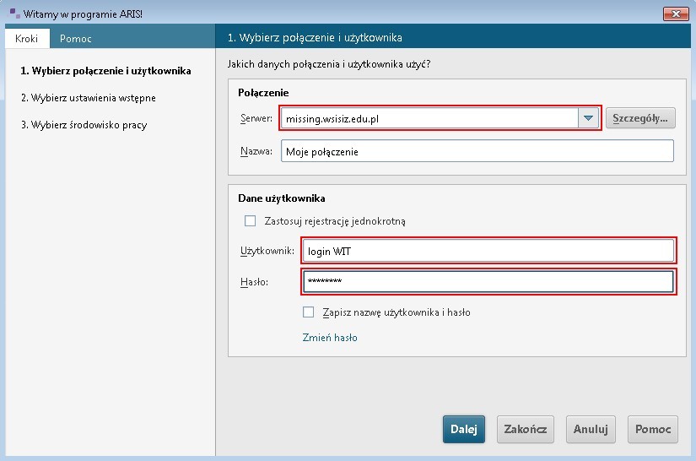Focus the Serwer address field
Screen dimensions: 696x461
[x=429, y=118]
